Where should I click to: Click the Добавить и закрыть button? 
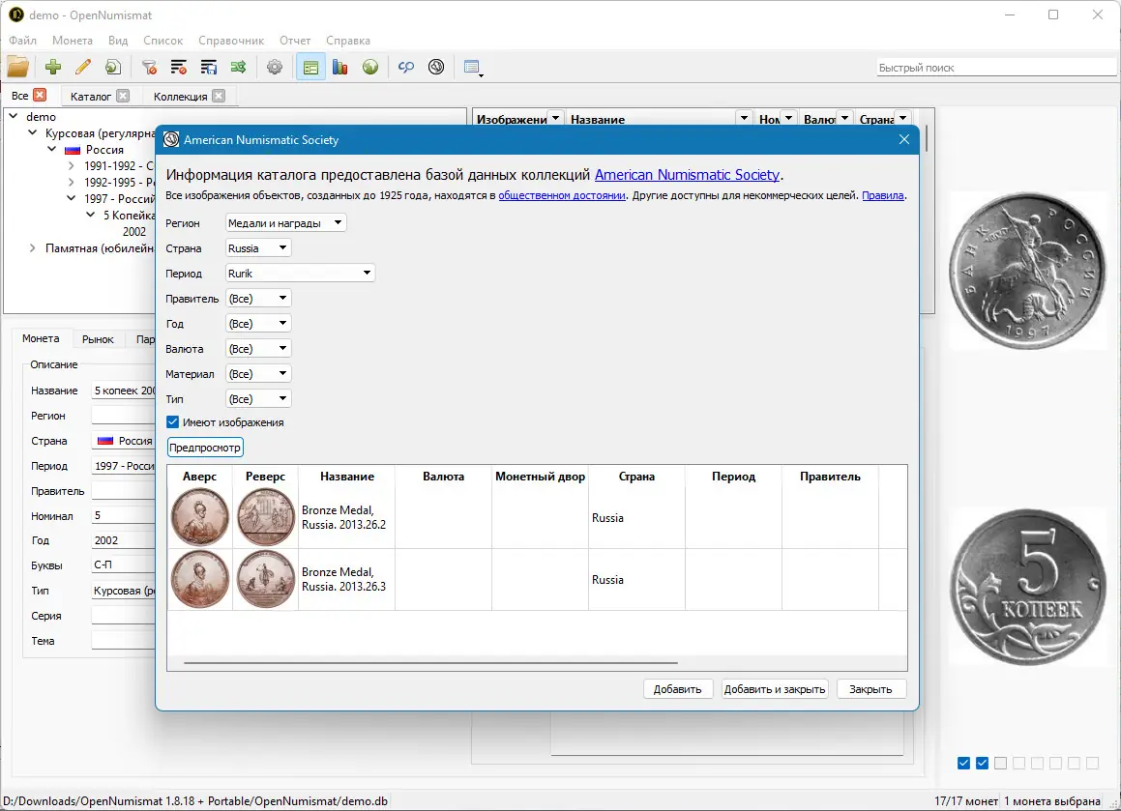[x=775, y=689]
